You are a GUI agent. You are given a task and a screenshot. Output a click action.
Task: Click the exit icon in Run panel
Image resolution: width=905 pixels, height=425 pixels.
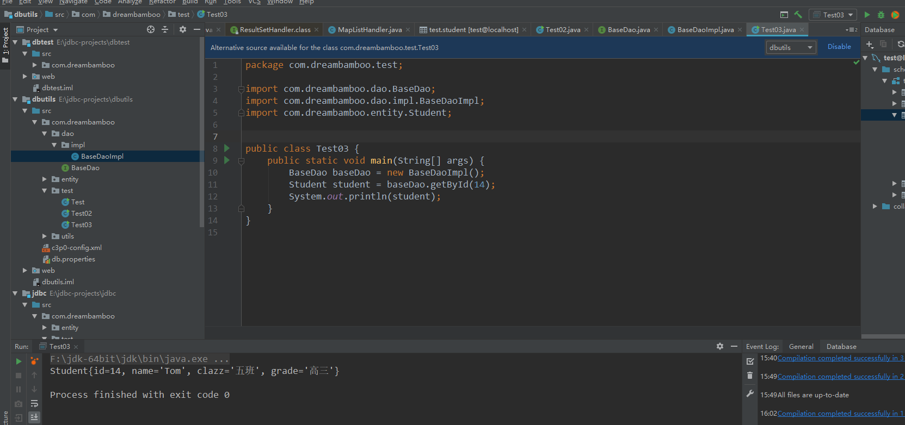[x=19, y=418]
